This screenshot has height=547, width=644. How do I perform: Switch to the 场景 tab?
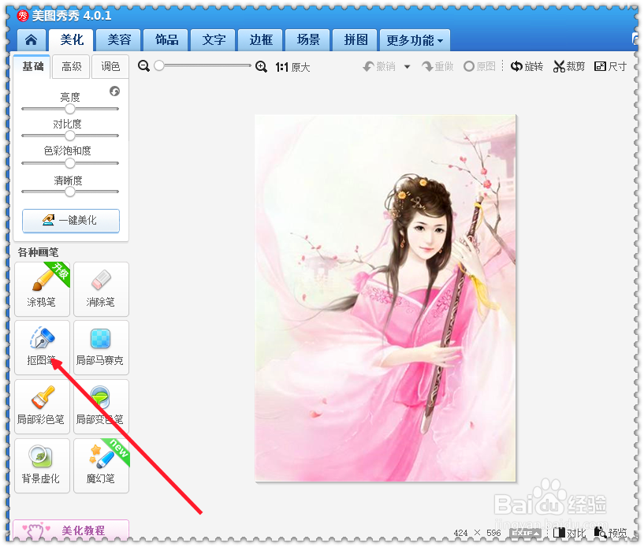click(x=308, y=40)
